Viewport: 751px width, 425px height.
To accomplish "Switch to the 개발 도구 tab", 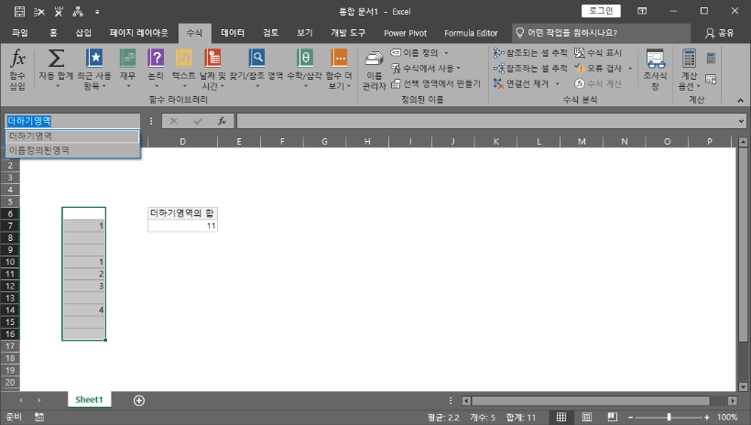I will click(348, 33).
